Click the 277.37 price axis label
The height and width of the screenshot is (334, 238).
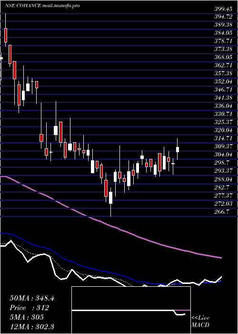[223, 195]
